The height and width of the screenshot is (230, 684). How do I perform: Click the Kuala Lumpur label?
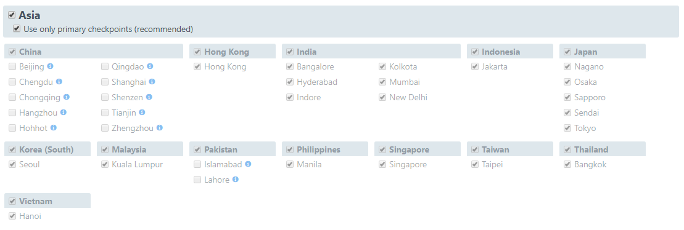click(x=137, y=164)
